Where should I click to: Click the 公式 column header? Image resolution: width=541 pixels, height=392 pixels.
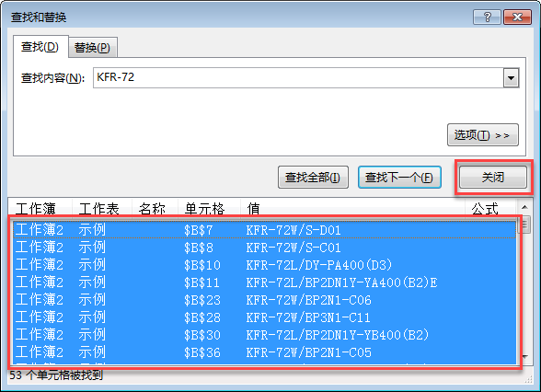point(490,208)
